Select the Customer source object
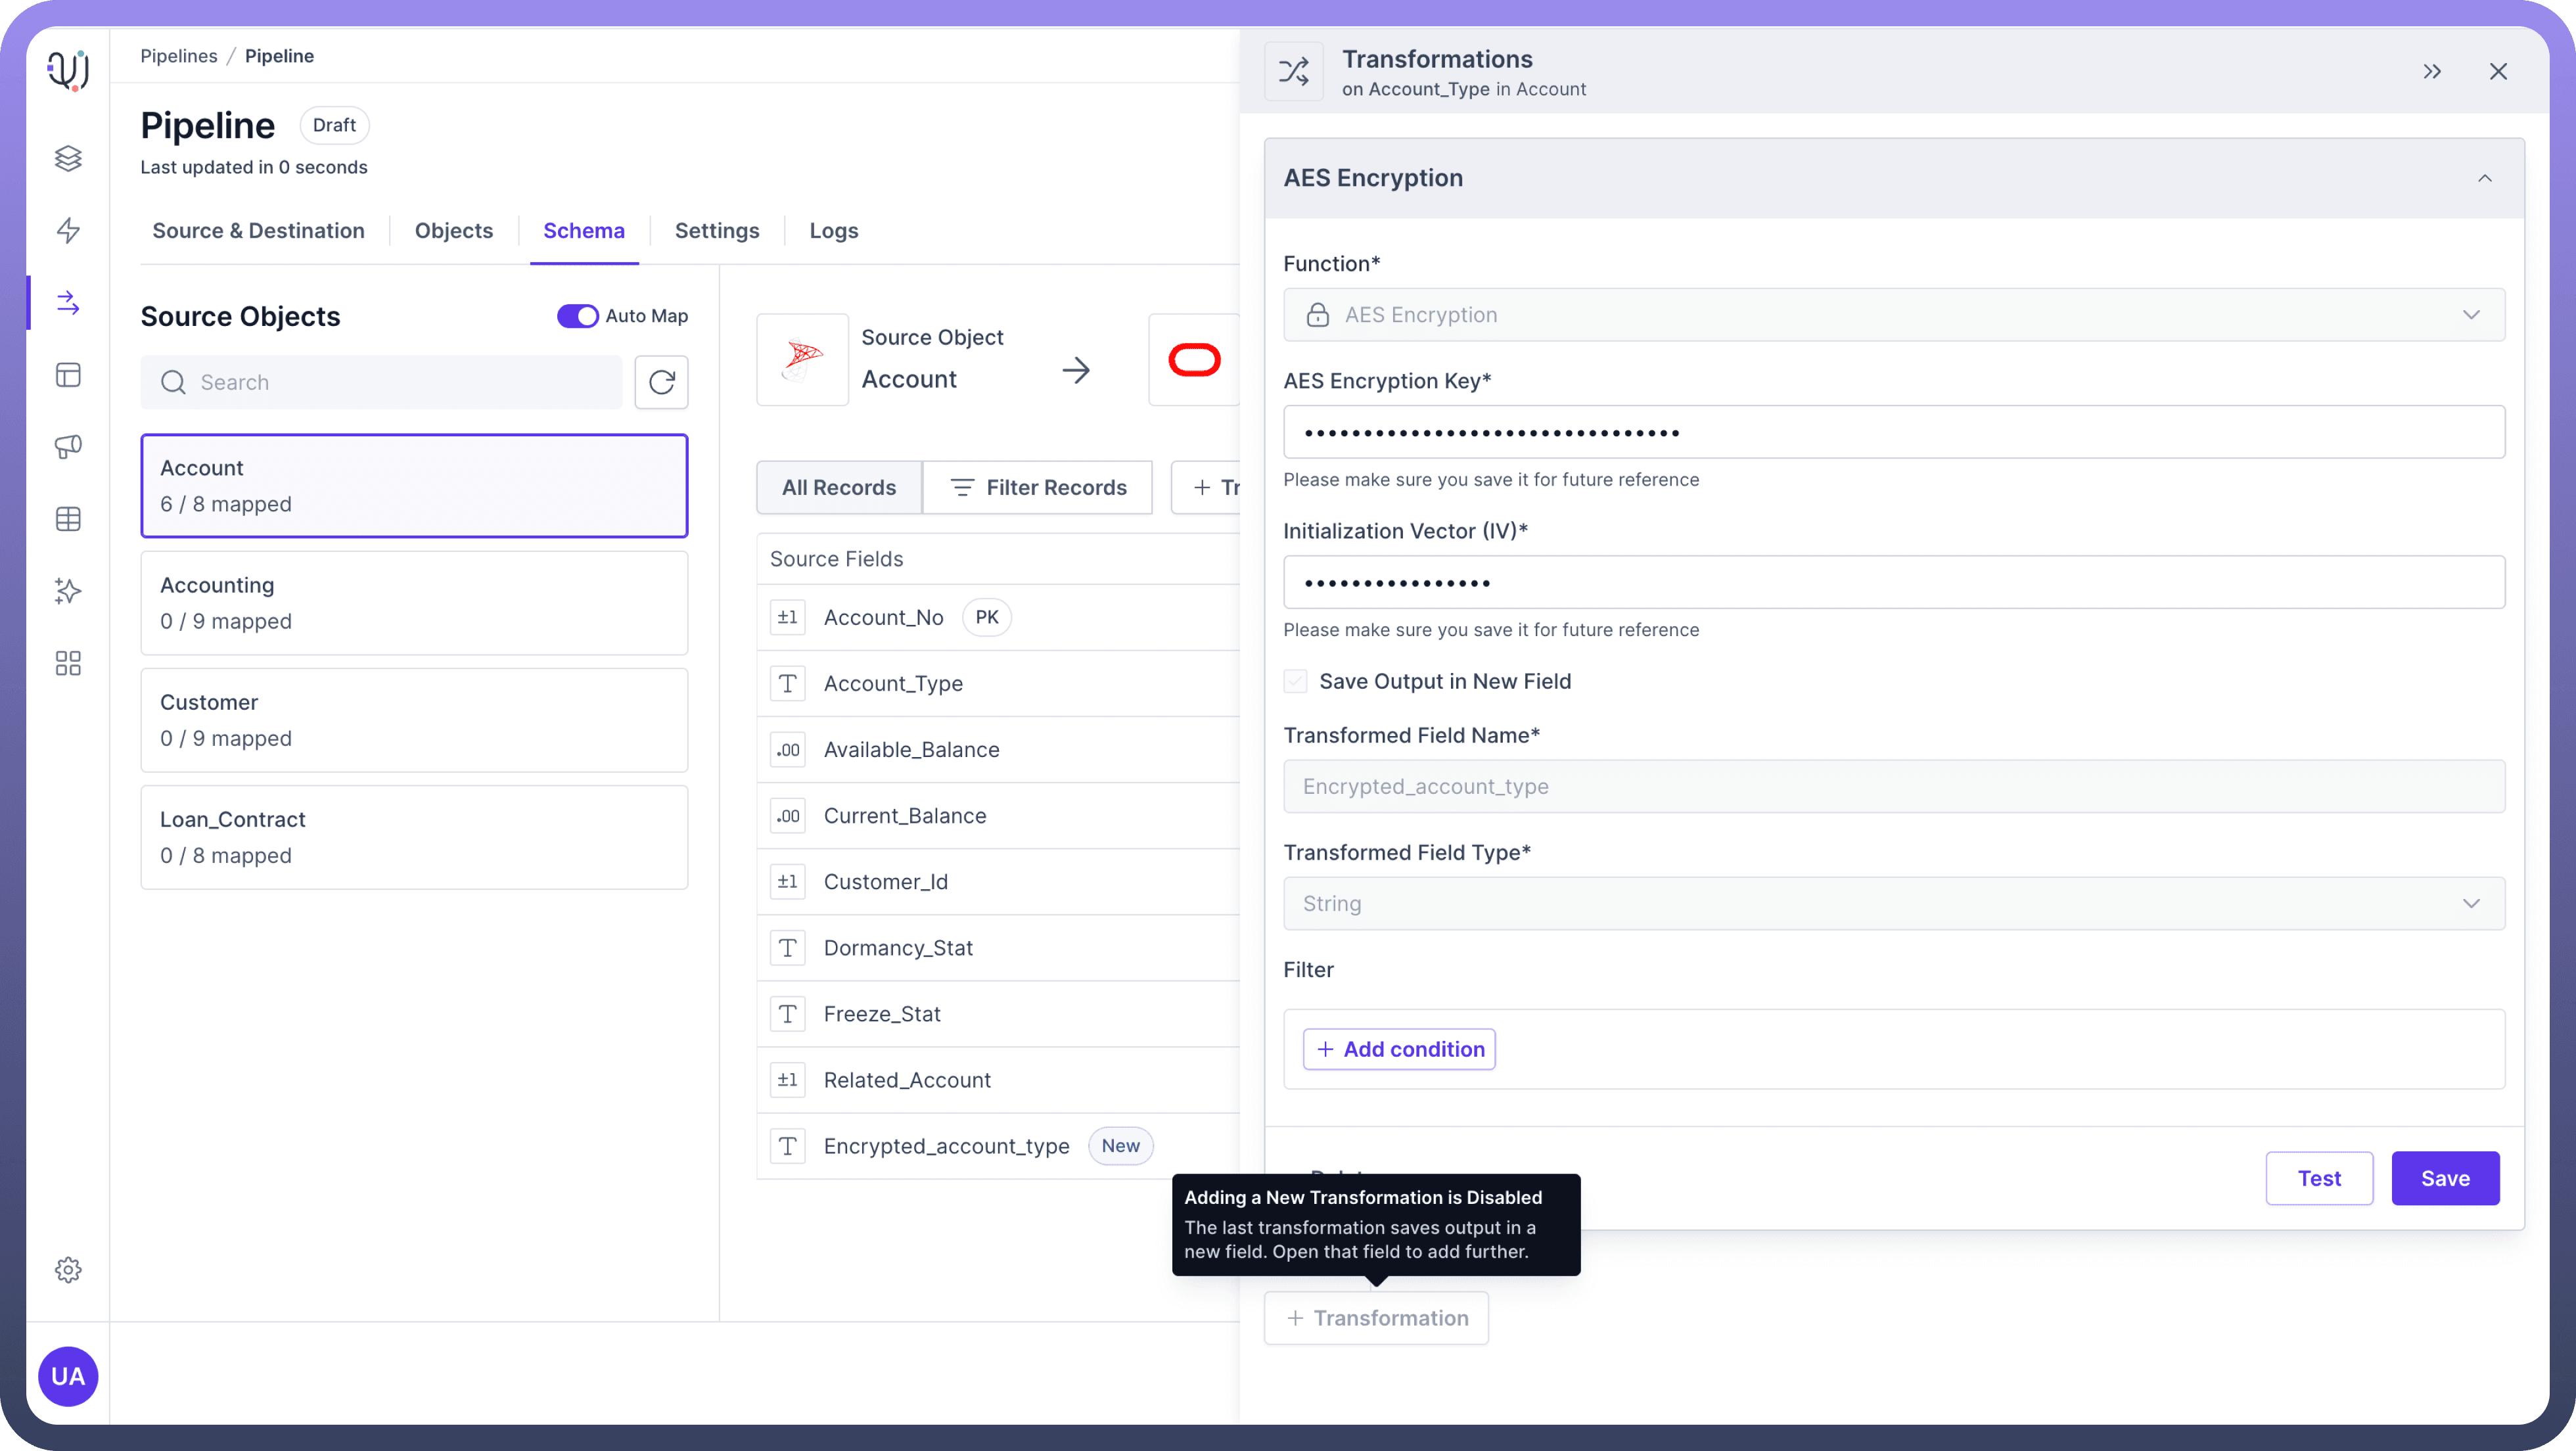 tap(414, 720)
